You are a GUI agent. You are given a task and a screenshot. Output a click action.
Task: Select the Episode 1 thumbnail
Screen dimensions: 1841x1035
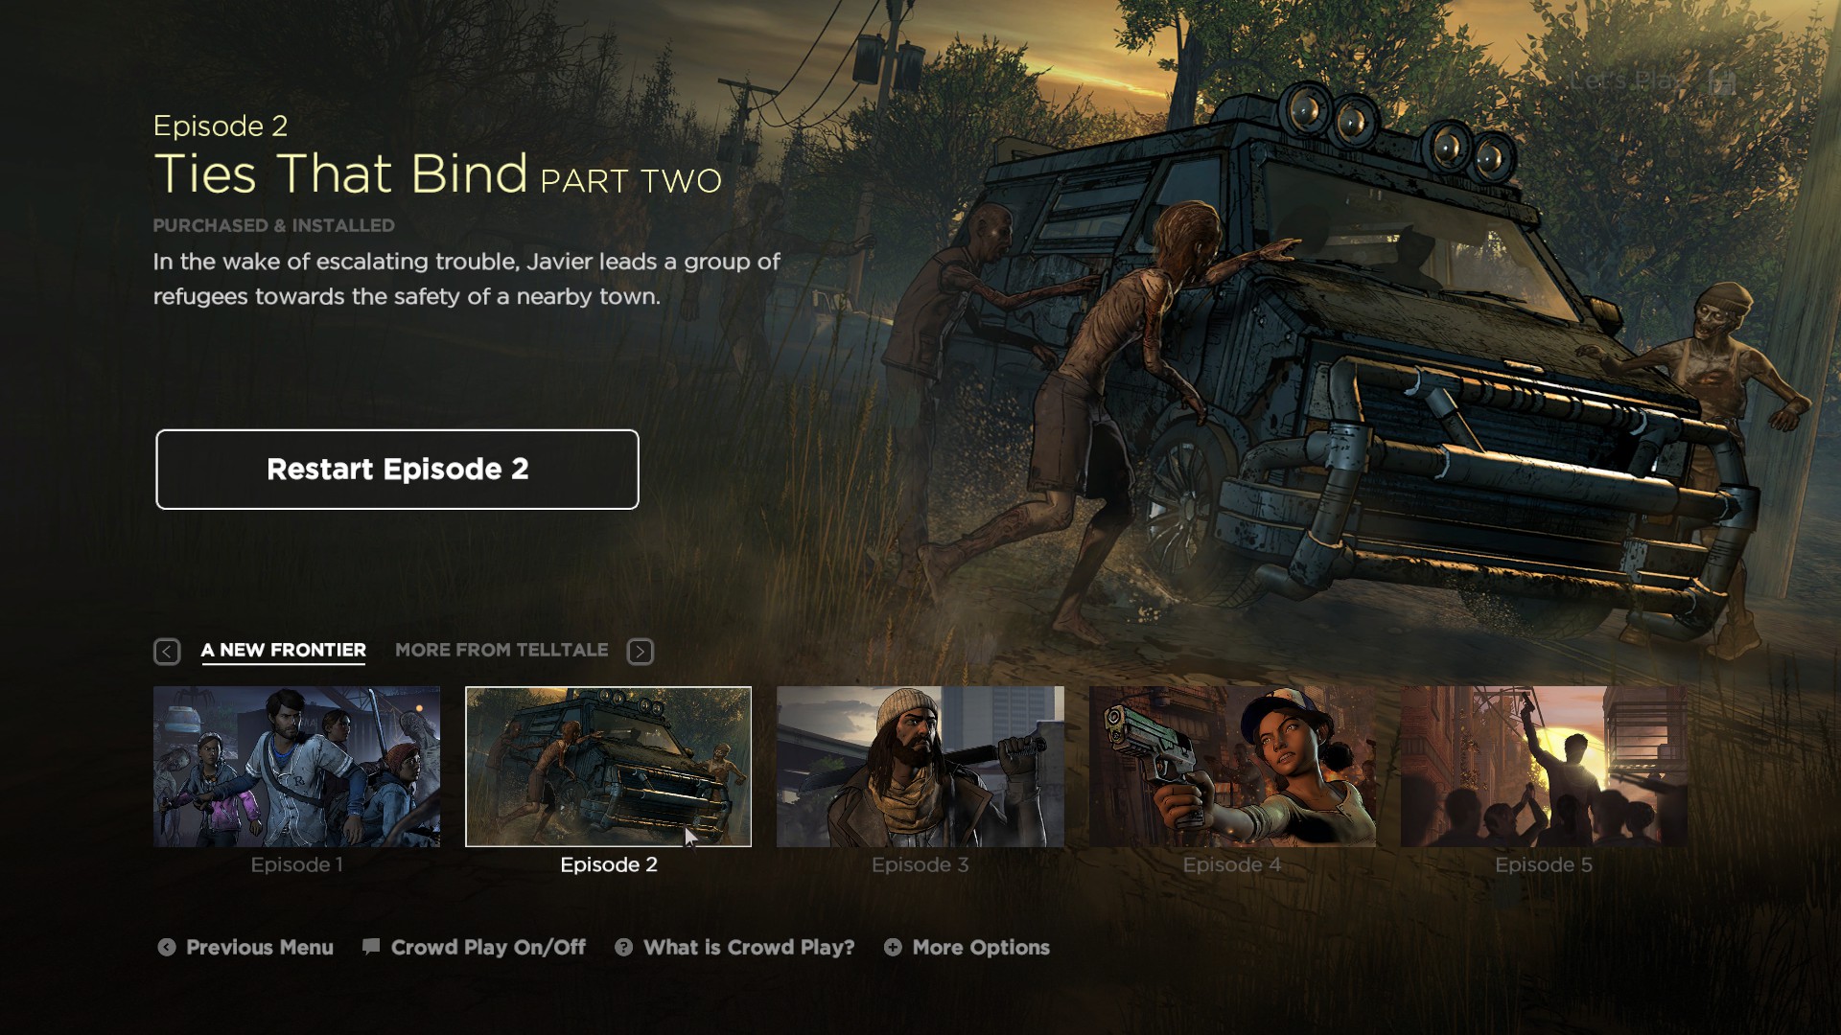tap(296, 767)
